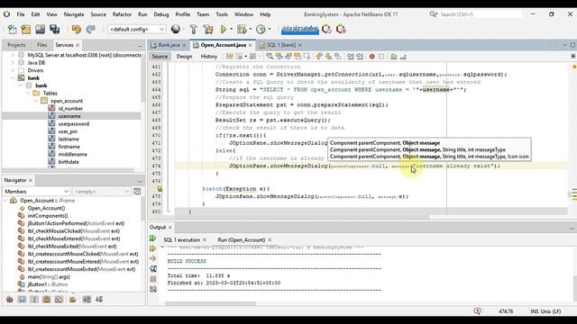Click the blue memory usage bar
This screenshot has height=324, width=577.
(300, 29)
